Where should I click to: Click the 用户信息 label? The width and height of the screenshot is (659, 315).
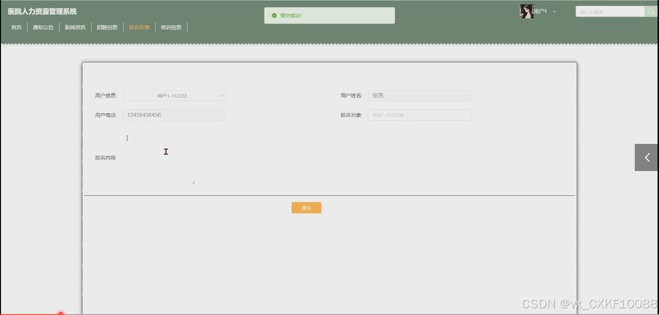106,96
